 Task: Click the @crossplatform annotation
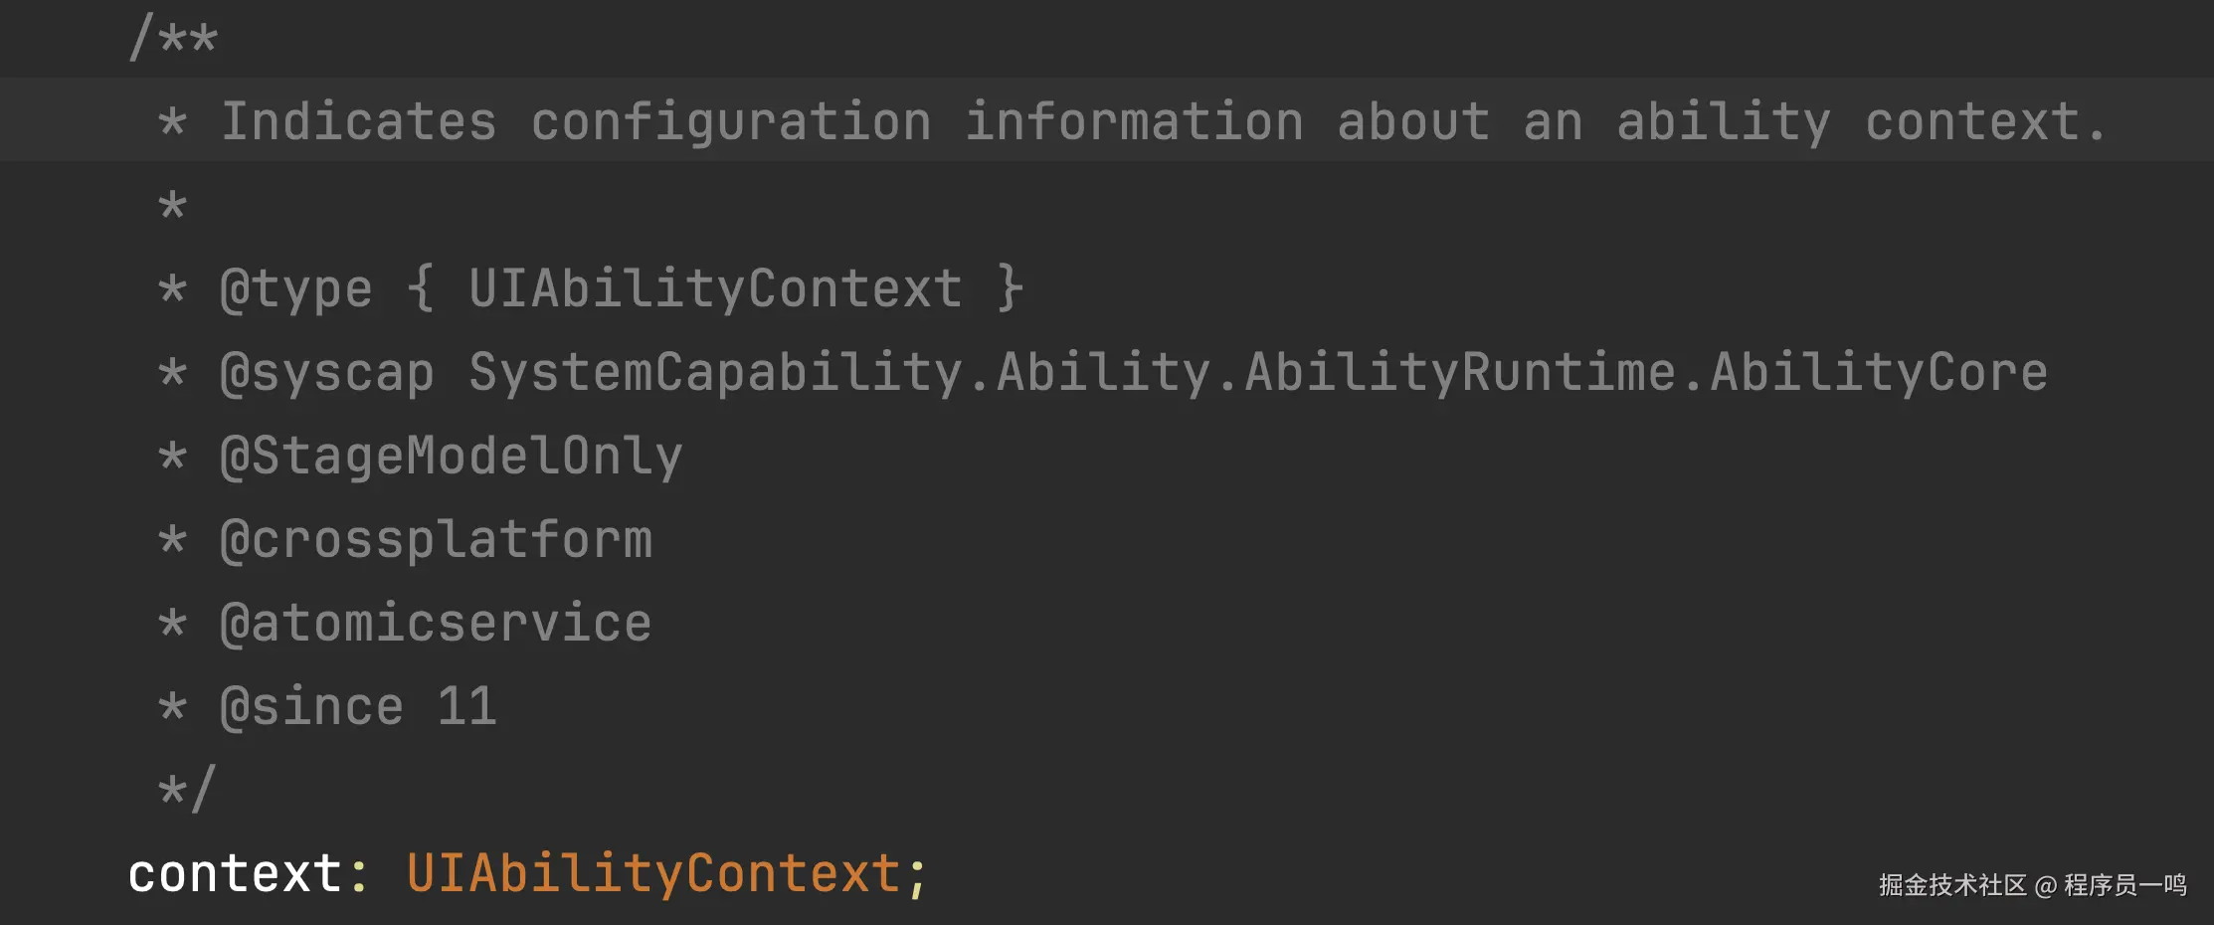pyautogui.click(x=436, y=540)
